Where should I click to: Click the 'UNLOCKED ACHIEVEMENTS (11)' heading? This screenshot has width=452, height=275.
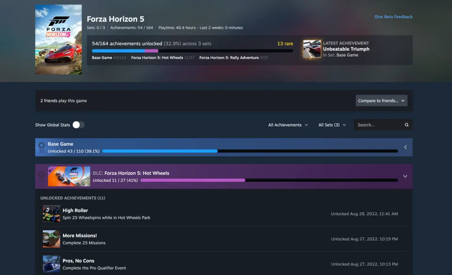click(73, 198)
